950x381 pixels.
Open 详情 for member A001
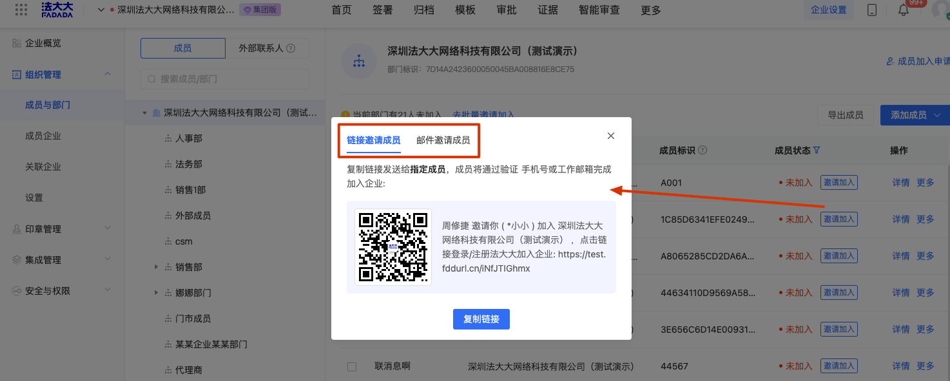tap(901, 183)
